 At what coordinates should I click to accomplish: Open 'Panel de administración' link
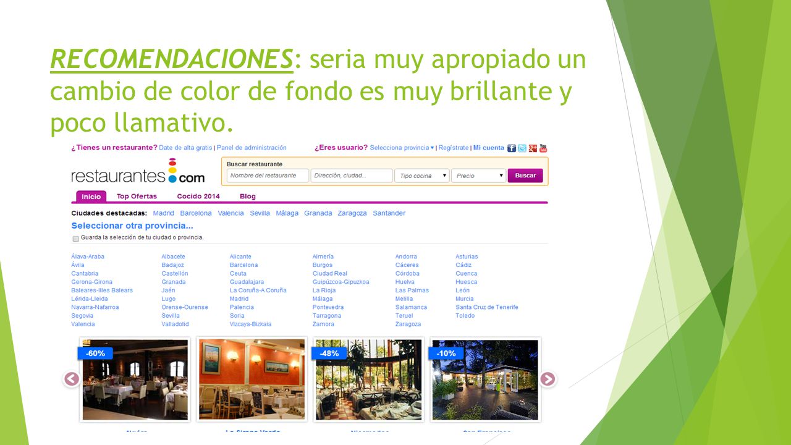click(252, 148)
